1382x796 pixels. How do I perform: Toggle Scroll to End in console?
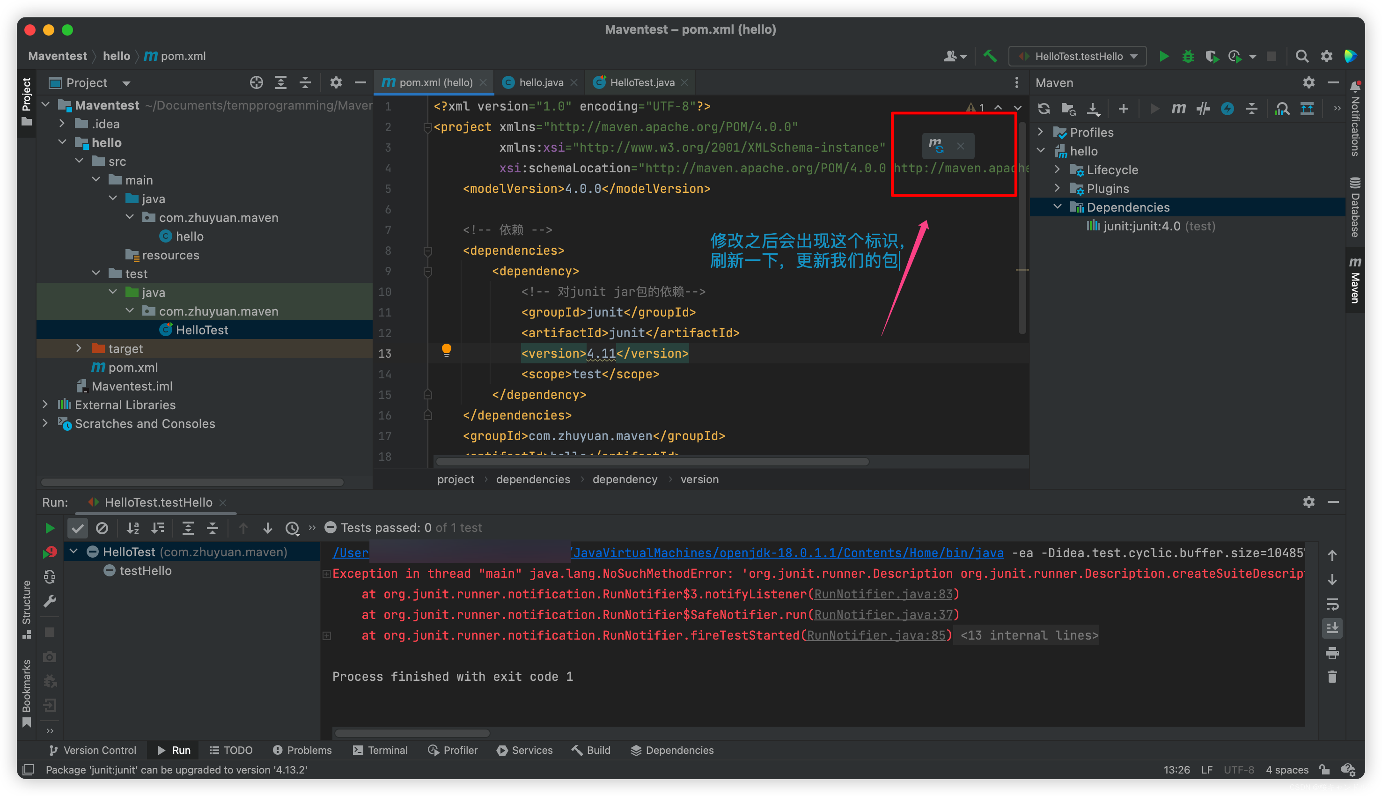[x=1332, y=628]
